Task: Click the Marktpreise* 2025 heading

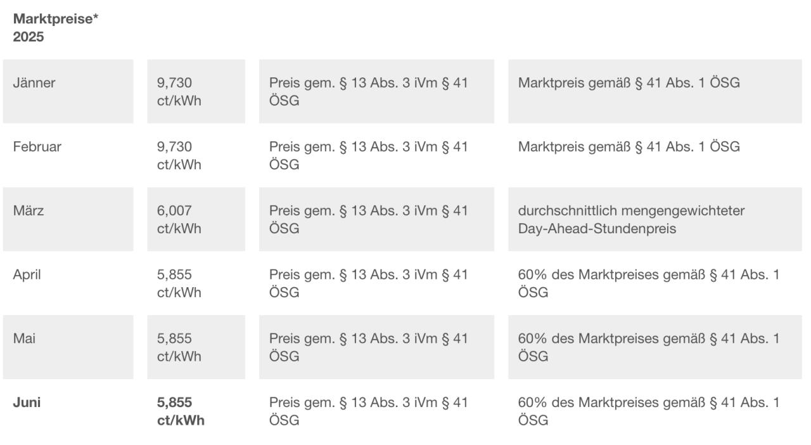Action: 56,29
